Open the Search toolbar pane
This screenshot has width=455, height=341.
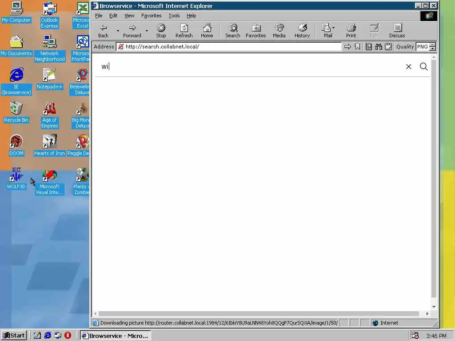click(x=233, y=31)
